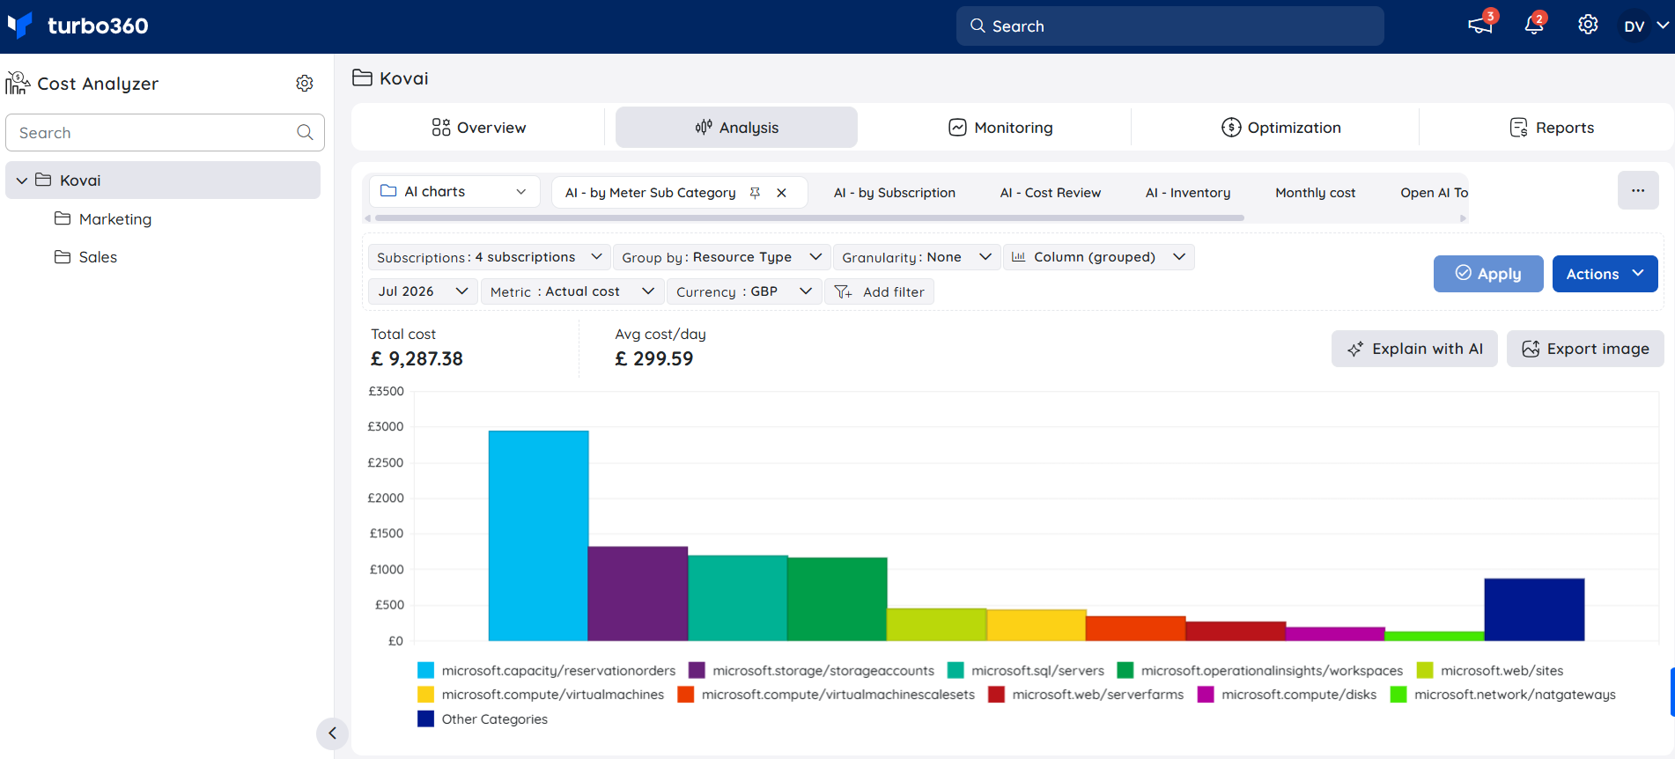Open AI - by Subscription view
Screen dimensions: 1675x759
894,193
